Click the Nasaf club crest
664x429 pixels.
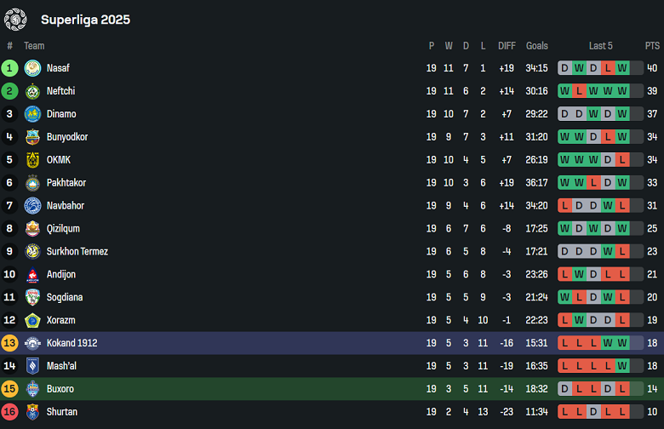[x=32, y=68]
